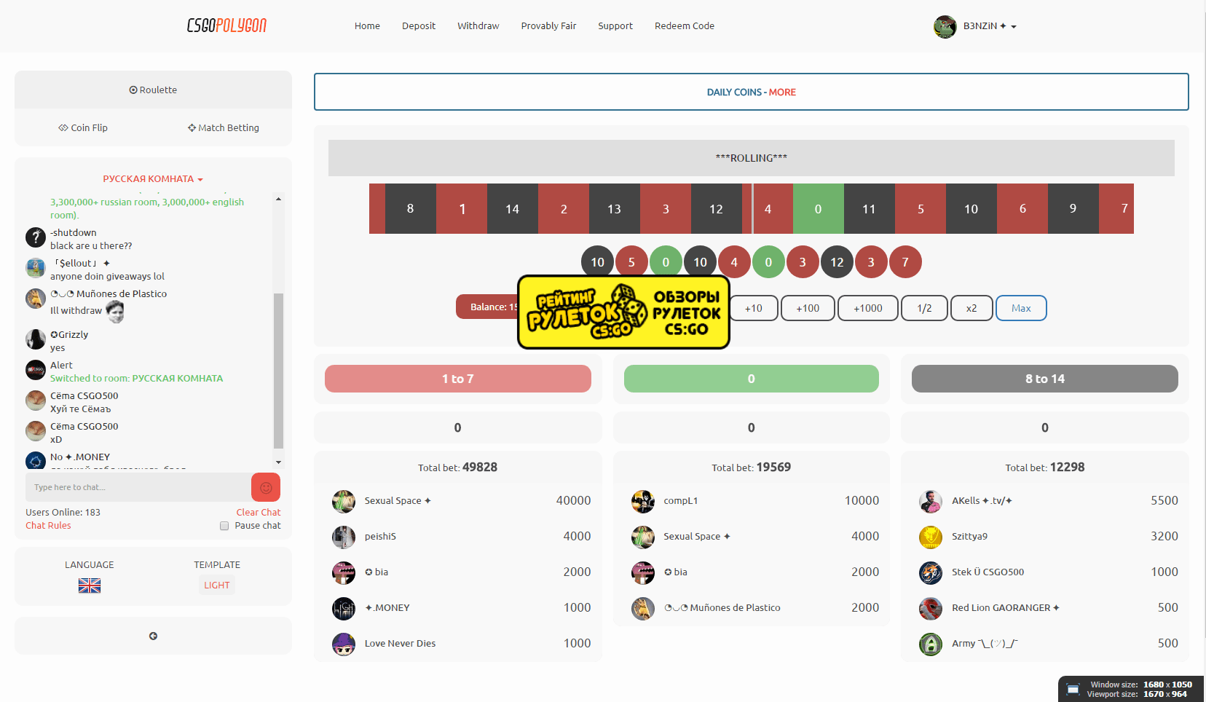Screen dimensions: 1206x702
Task: Click Stek Ü CSGO500 avatar in bets
Action: (931, 572)
